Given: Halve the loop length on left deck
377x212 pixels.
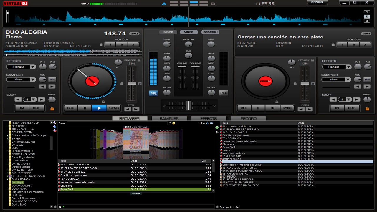Looking at the screenshot, I should pyautogui.click(x=18, y=100).
